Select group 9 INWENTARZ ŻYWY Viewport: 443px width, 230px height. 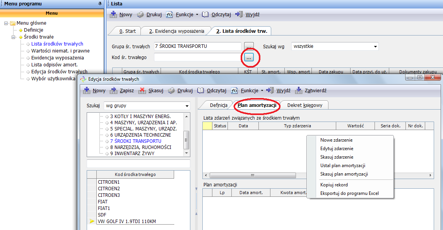coord(132,154)
